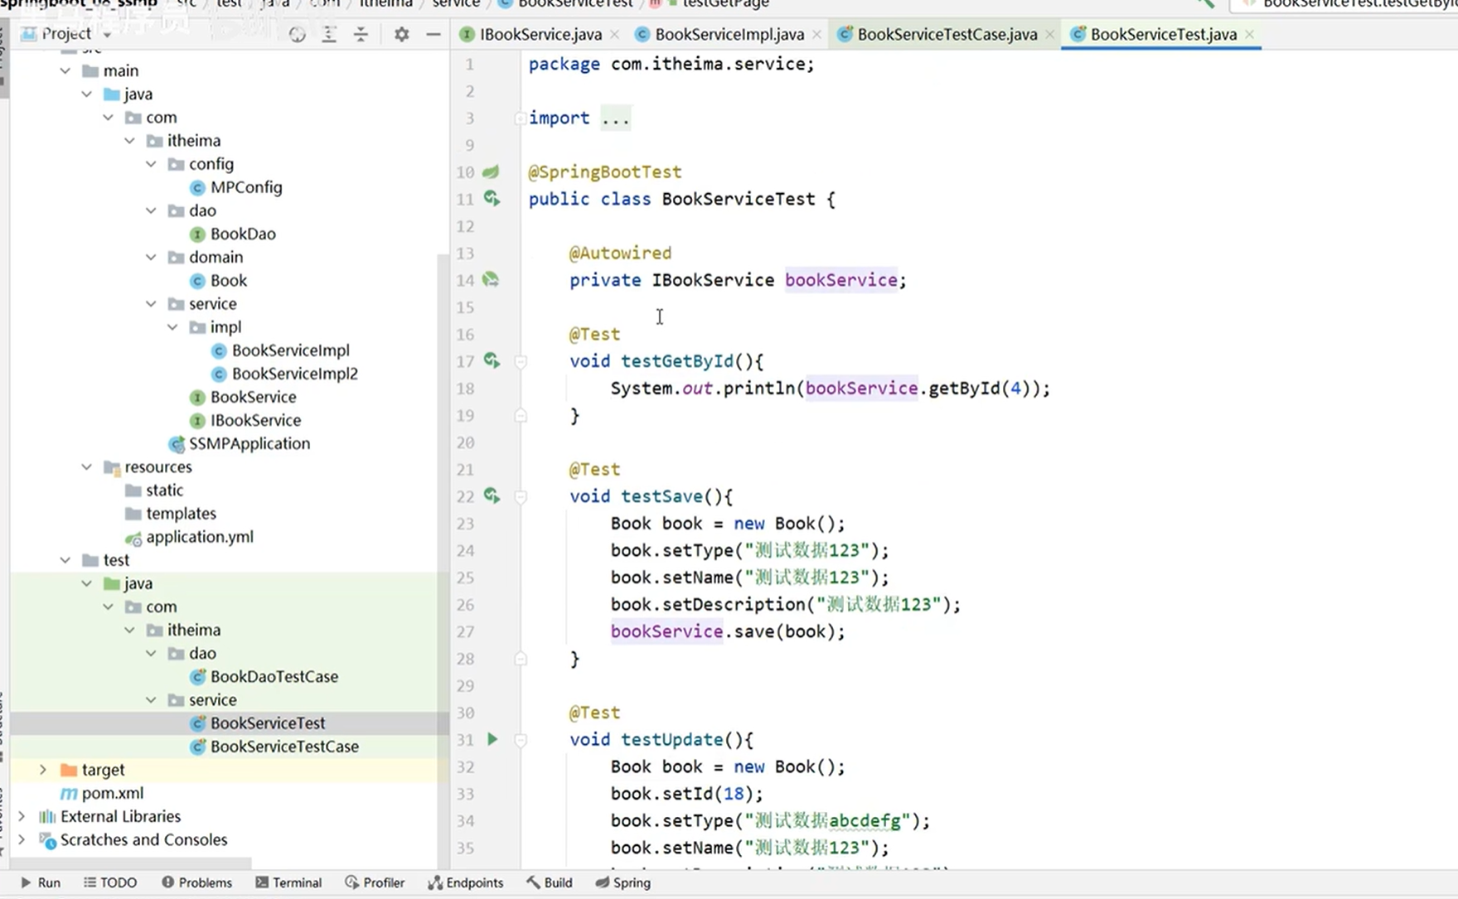Screen dimensions: 1458x899
Task: Click the project panel settings gear icon
Action: coord(401,34)
